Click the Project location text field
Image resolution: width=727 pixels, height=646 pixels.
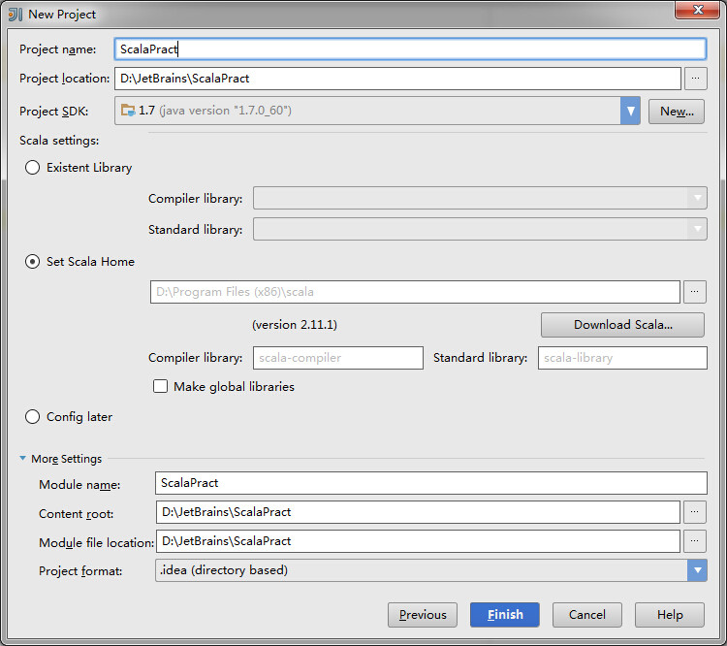397,79
